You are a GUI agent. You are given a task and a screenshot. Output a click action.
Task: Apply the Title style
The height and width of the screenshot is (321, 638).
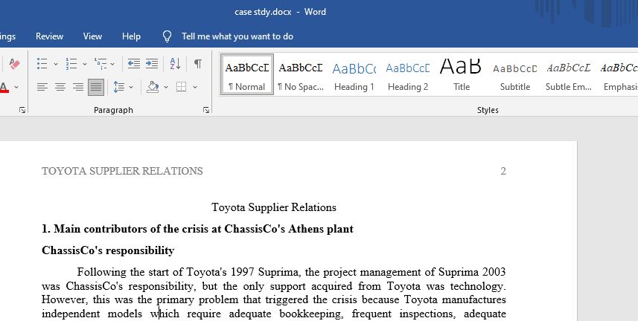462,76
